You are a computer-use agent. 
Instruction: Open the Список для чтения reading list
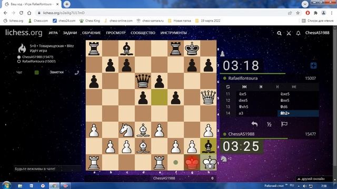point(318,21)
